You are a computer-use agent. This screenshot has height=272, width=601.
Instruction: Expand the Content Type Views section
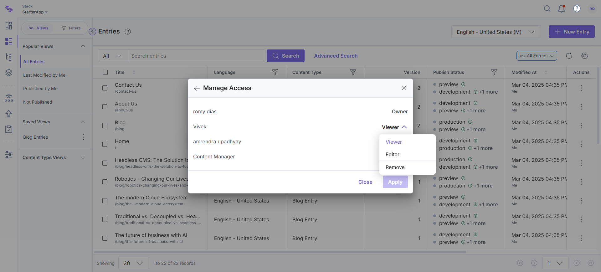[x=83, y=157]
